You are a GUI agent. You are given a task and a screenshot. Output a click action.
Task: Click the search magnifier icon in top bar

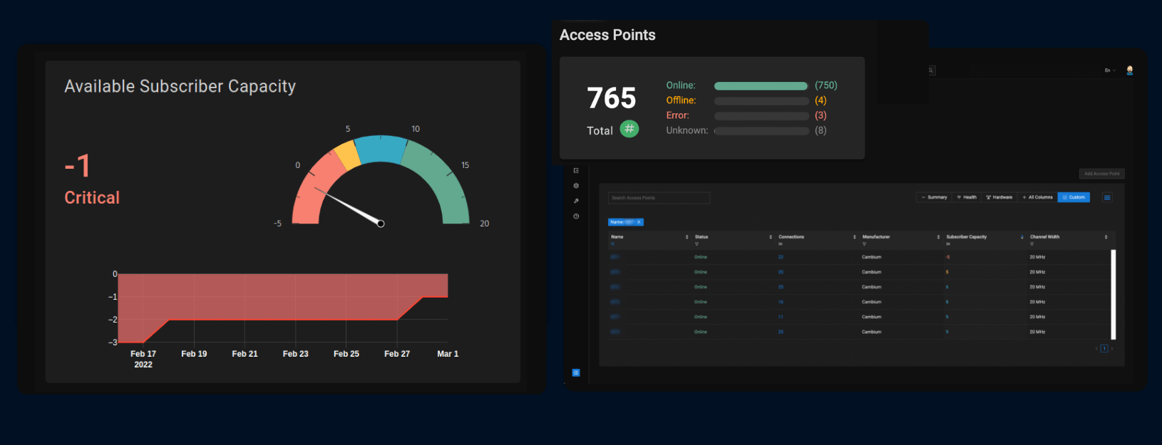coord(931,70)
